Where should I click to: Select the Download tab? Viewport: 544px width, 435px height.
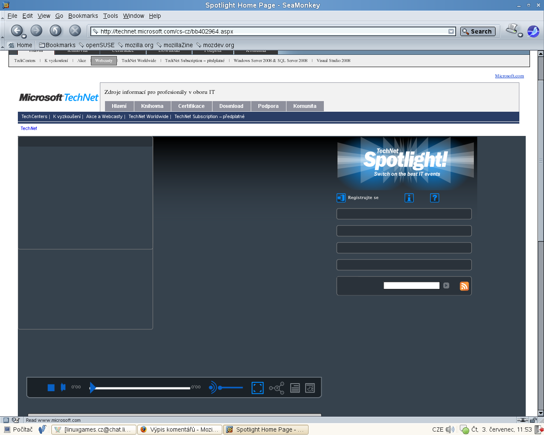(x=231, y=106)
